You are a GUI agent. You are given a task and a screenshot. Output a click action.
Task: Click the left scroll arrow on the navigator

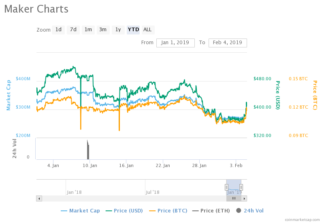coord(39,199)
